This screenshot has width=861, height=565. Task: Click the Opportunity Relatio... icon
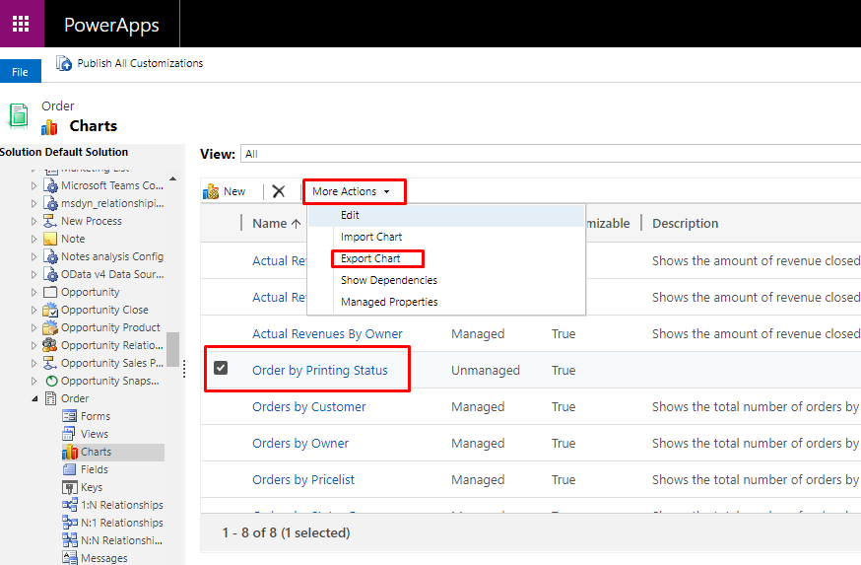tap(50, 345)
